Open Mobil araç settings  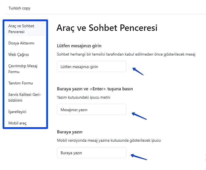click(x=18, y=123)
